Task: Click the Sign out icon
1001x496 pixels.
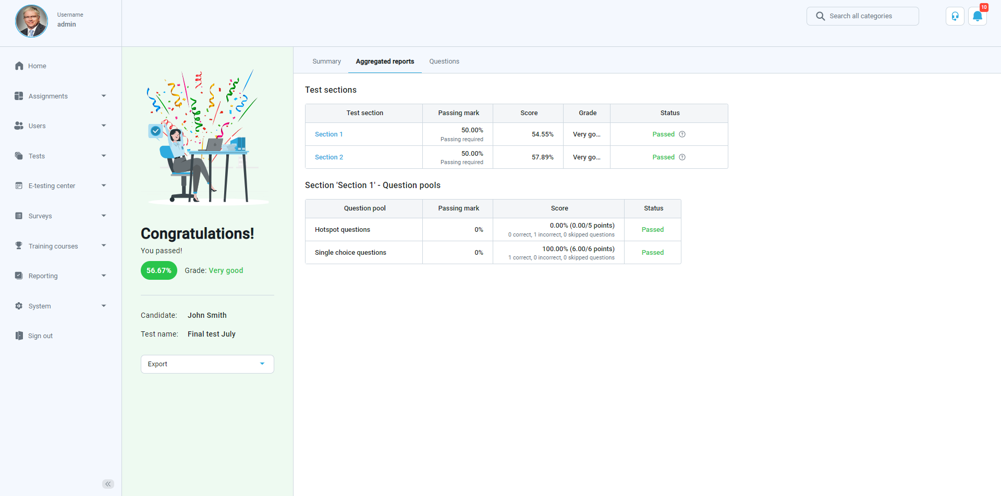Action: (19, 336)
